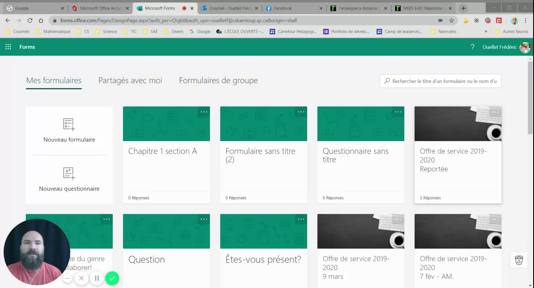Pause the screen recording
The width and height of the screenshot is (534, 288).
pos(97,278)
